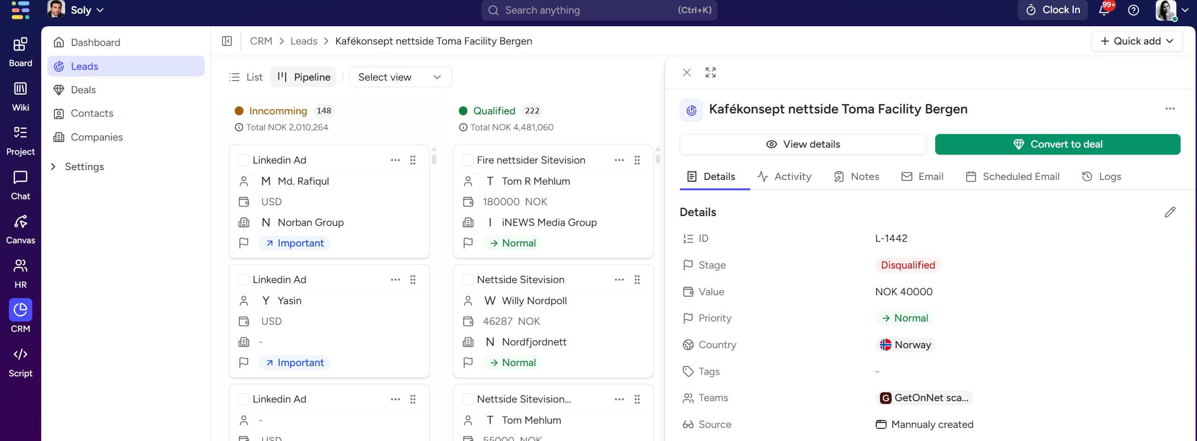The height and width of the screenshot is (441, 1197).
Task: Open the Wiki module in sidebar
Action: [20, 96]
